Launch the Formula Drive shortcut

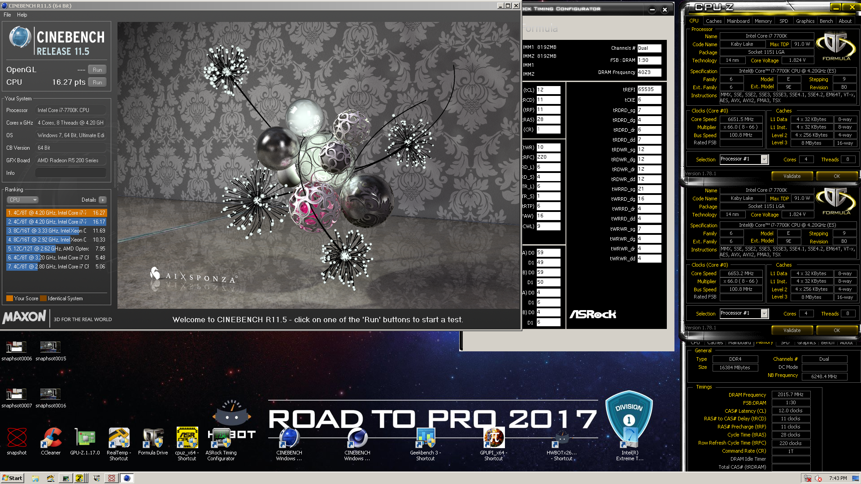coord(153,441)
